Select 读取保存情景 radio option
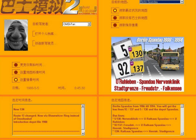196x140 pixels. (115, 25)
